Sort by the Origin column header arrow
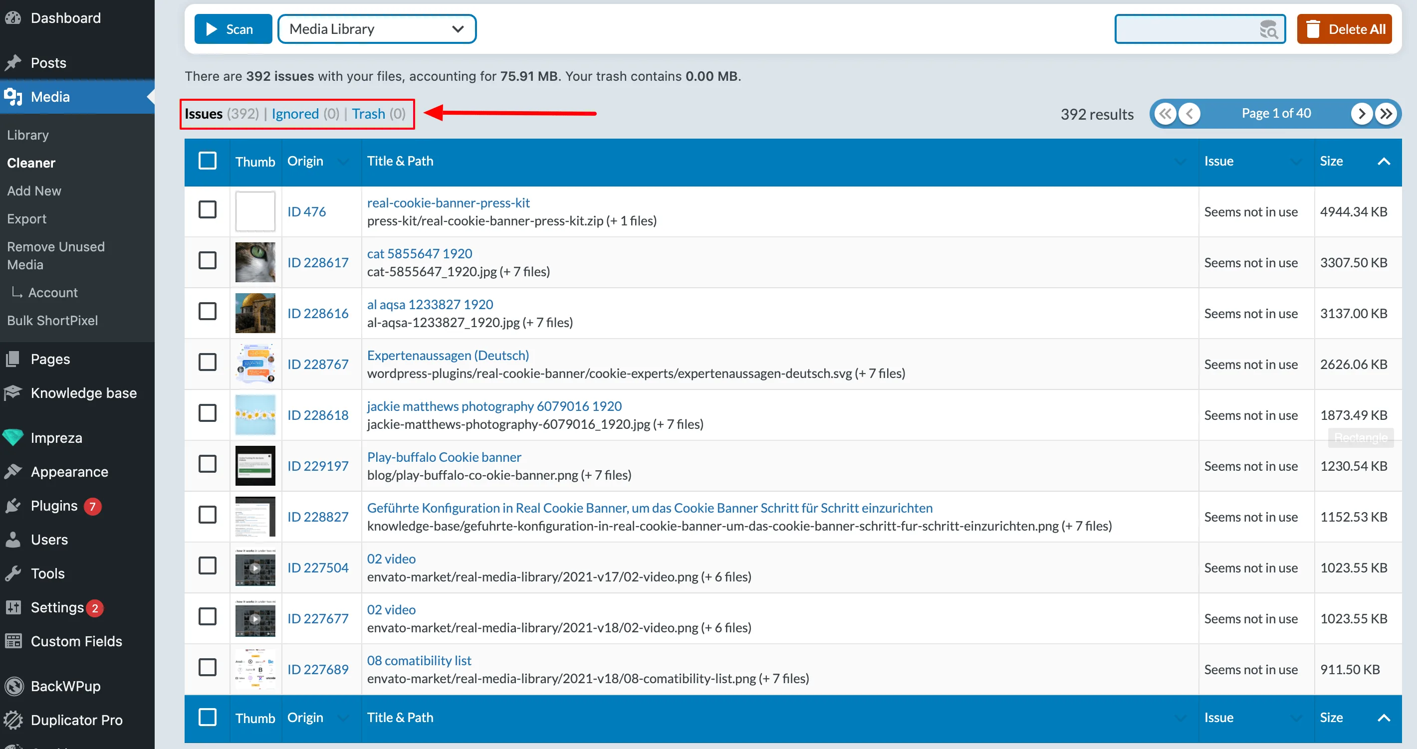1417x749 pixels. 343,162
